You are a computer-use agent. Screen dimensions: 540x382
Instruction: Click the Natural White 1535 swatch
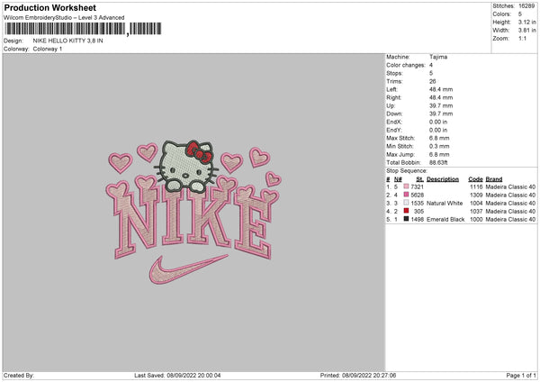(406, 203)
